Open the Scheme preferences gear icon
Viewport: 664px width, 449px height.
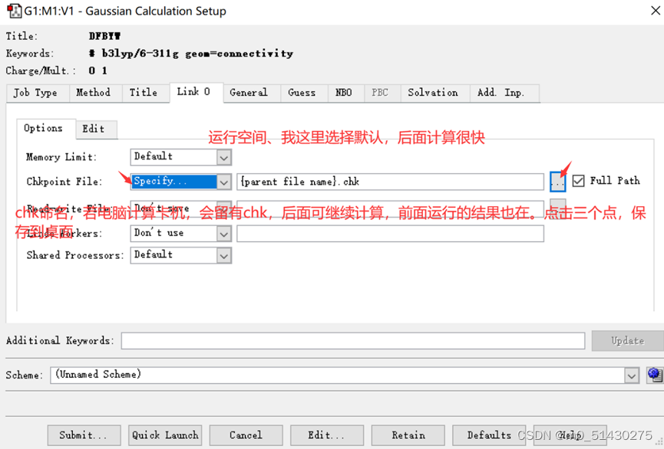tap(654, 375)
